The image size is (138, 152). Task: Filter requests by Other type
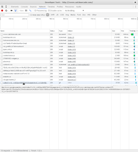coord(94,15)
